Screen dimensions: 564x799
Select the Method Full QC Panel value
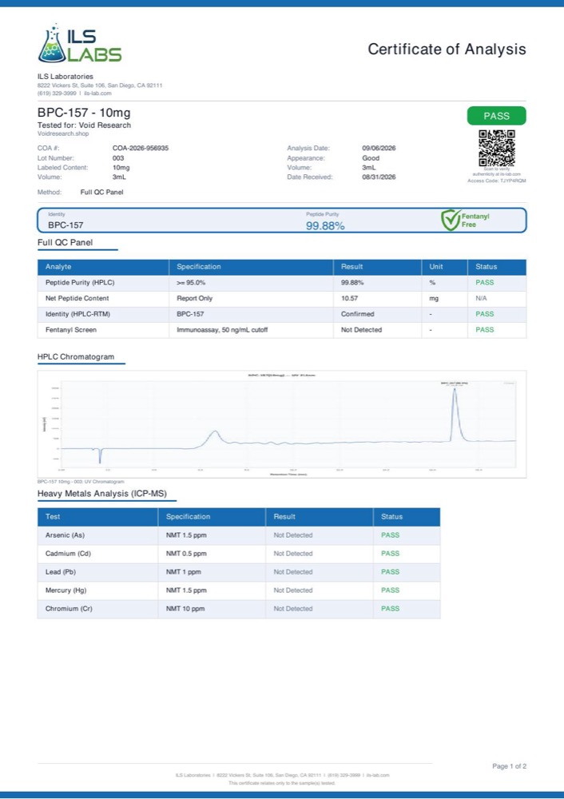click(102, 192)
